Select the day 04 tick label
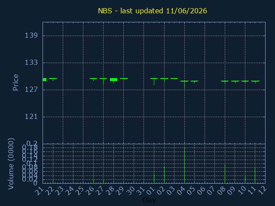Viewport: 275px width, 206px height. pos(181,191)
